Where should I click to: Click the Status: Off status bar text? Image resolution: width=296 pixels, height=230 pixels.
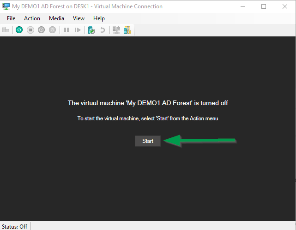tap(15, 226)
